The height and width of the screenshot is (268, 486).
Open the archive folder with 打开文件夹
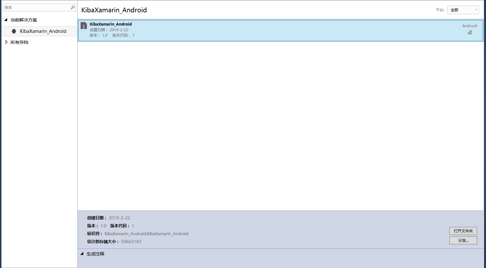(x=463, y=231)
